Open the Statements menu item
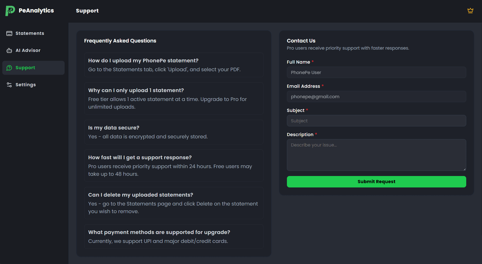 tap(30, 33)
